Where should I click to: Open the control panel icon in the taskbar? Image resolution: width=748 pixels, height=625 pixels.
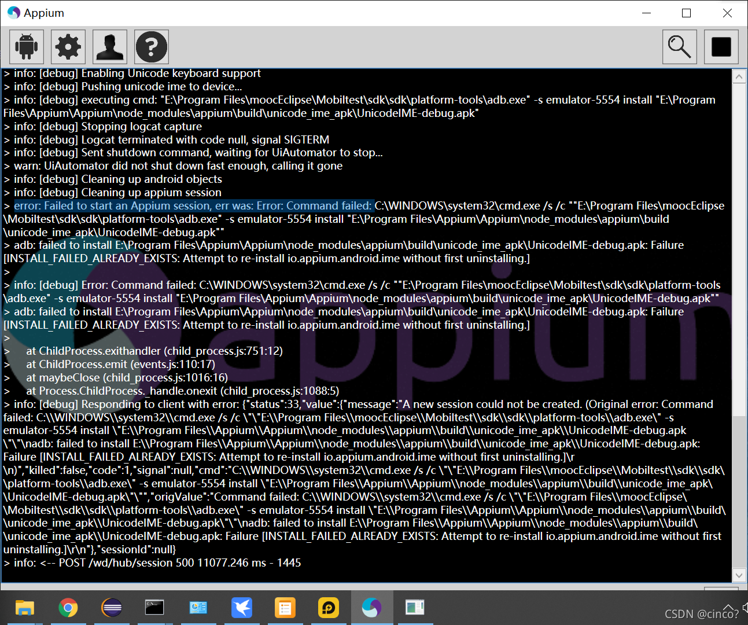pyautogui.click(x=198, y=608)
